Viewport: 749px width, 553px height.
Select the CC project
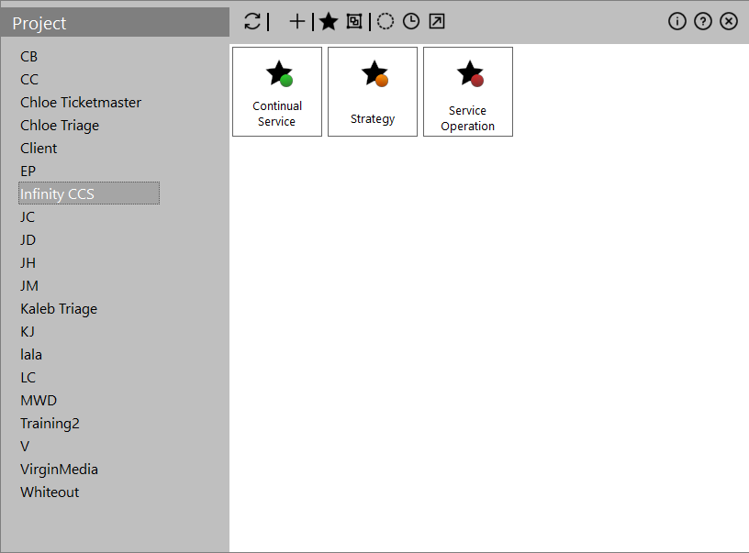pos(29,79)
